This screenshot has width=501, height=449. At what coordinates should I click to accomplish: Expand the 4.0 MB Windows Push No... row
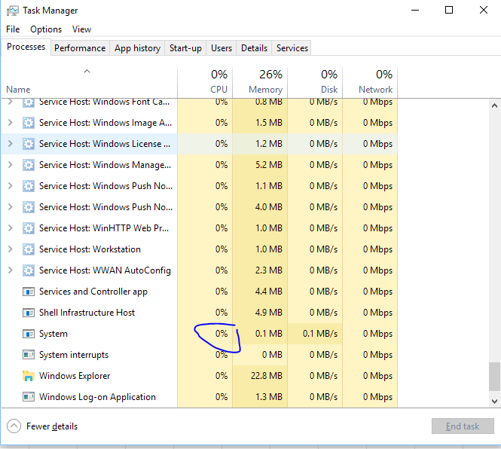pyautogui.click(x=11, y=207)
